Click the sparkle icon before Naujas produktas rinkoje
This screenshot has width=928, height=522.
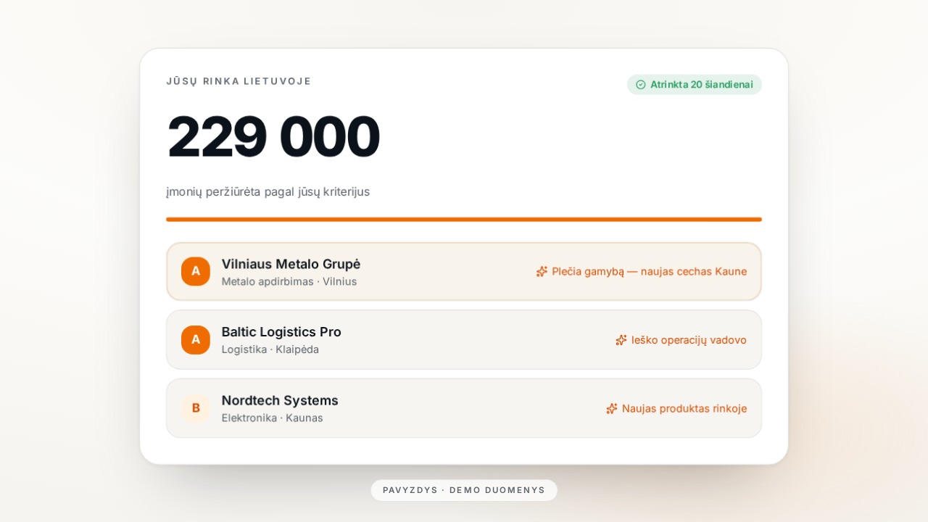(x=612, y=409)
